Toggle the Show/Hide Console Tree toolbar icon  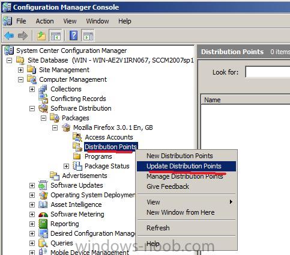click(x=56, y=35)
